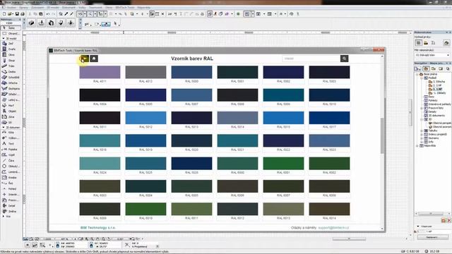Pick the RAL 5018 turquoise swatch

(x=100, y=140)
